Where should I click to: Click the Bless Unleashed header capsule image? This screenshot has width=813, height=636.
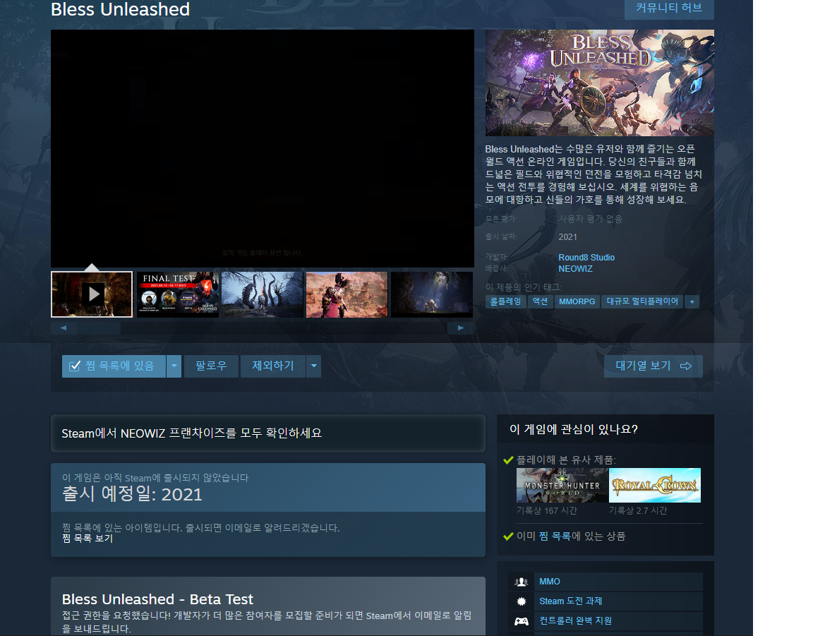pos(599,83)
